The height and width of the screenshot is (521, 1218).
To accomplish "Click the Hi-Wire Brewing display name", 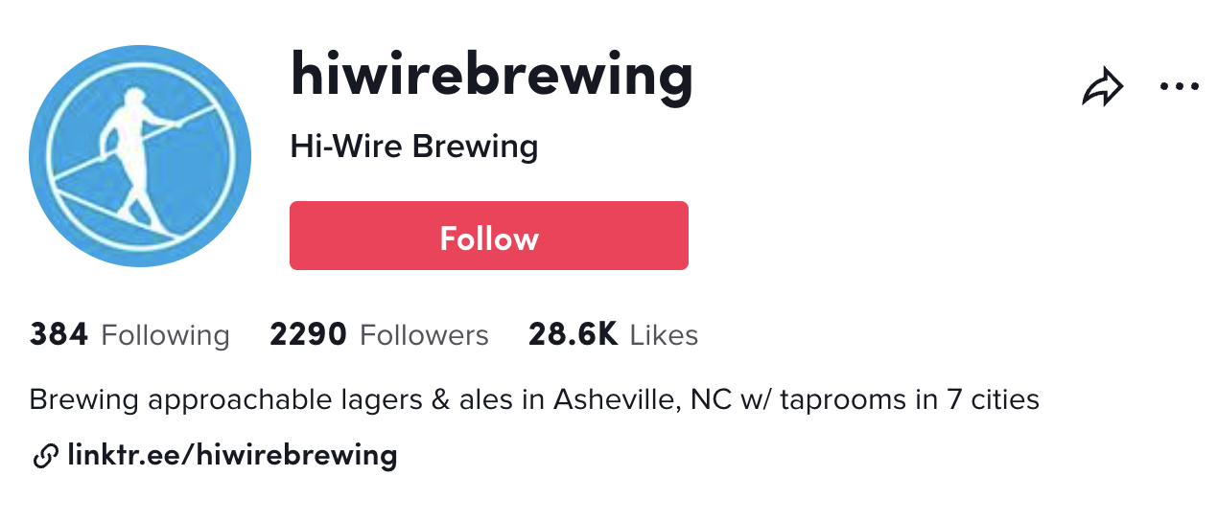I will click(x=413, y=147).
